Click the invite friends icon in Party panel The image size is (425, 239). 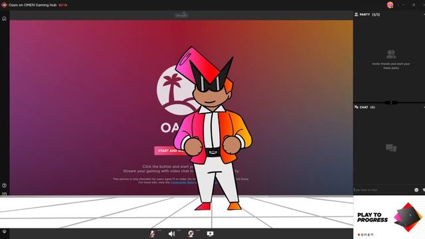(391, 54)
